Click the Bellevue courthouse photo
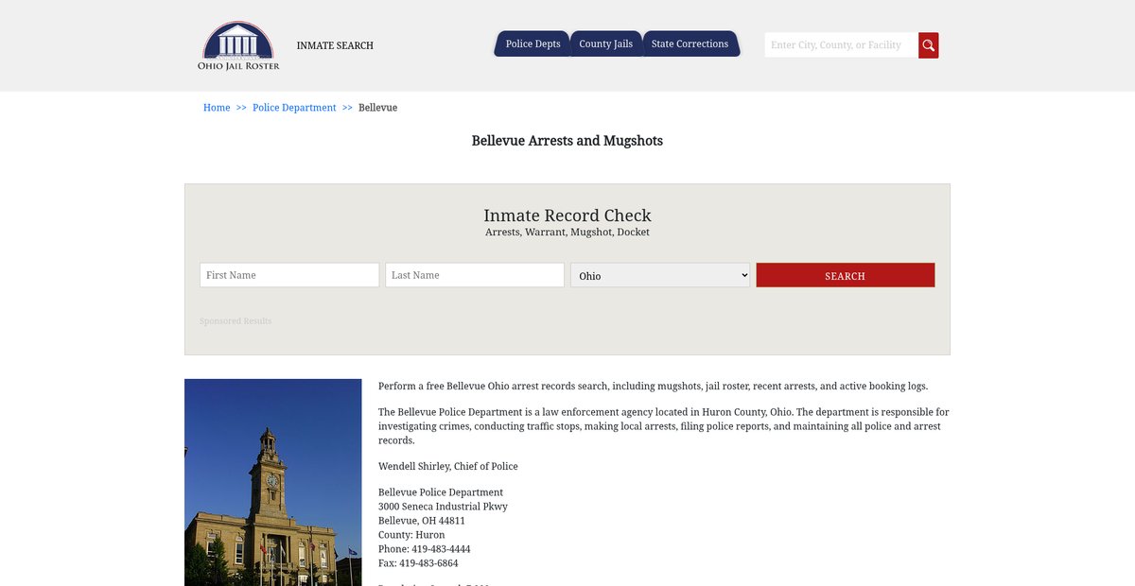The height and width of the screenshot is (586, 1135). (273, 482)
